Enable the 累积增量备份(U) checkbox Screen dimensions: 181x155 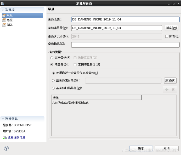pyautogui.click(x=75, y=64)
